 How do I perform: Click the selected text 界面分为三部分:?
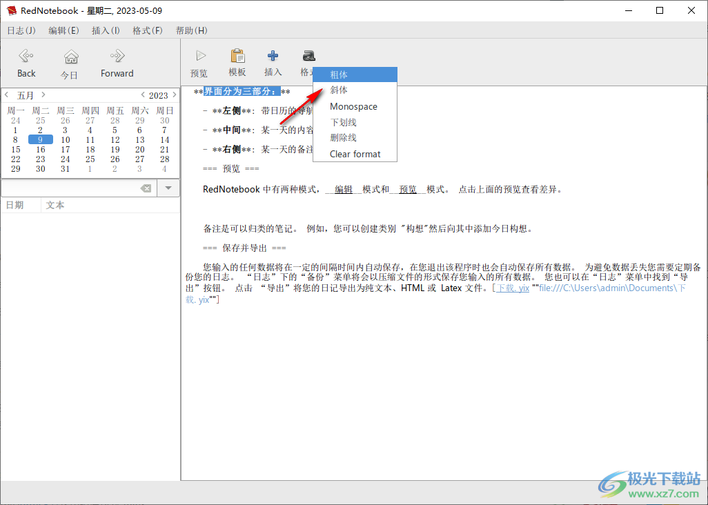point(242,91)
